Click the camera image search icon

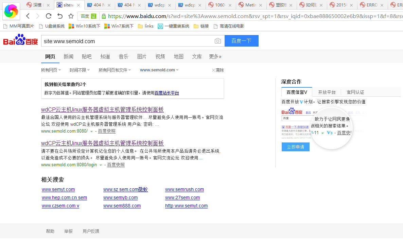click(218, 41)
